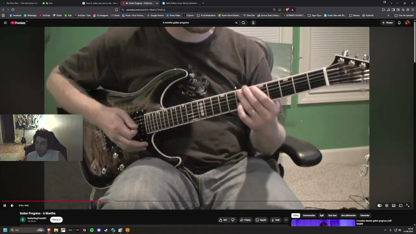416x234 pixels.
Task: Cast the video to another screen
Action: 401,205
